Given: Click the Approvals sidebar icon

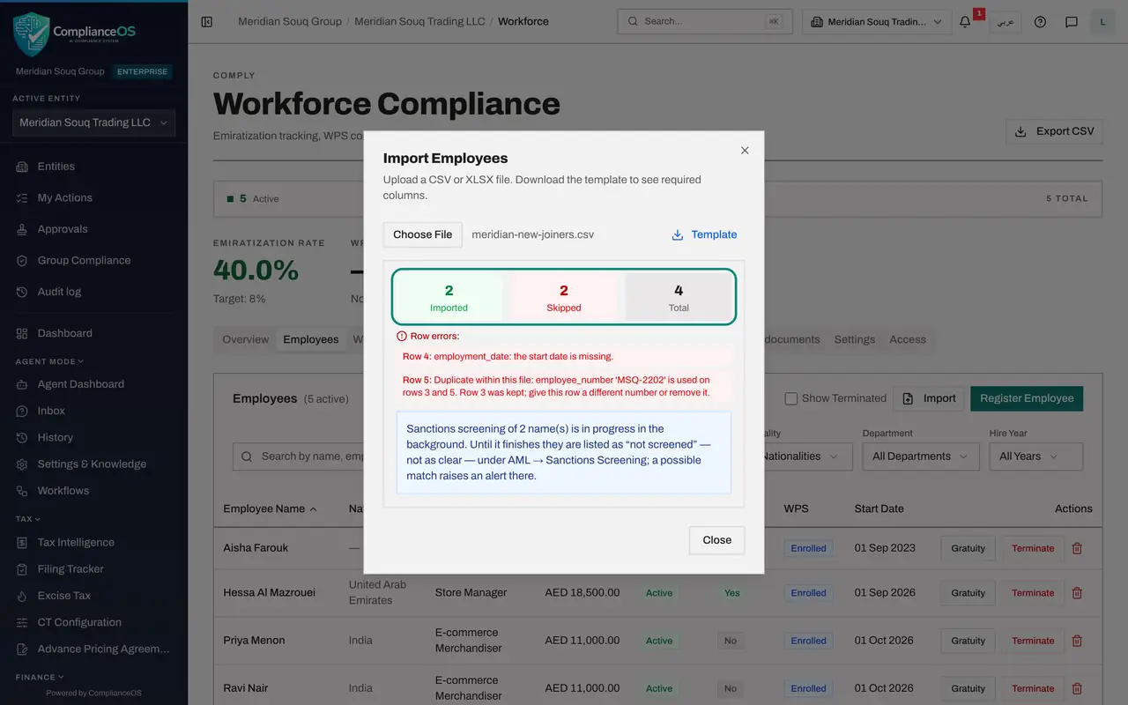Looking at the screenshot, I should pos(22,229).
